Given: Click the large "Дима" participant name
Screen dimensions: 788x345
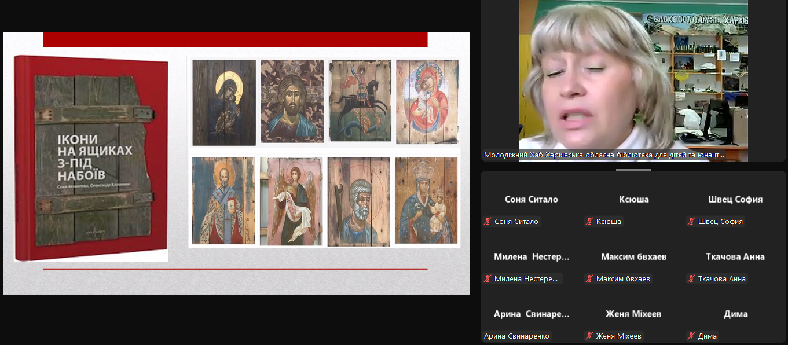Looking at the screenshot, I should click(736, 314).
